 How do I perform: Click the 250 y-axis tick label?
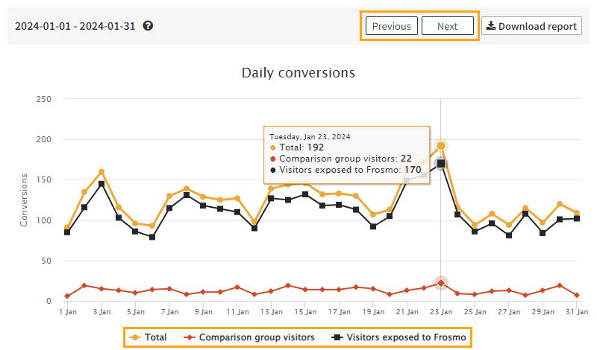tap(43, 99)
